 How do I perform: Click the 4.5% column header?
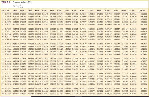click(x=59, y=10)
